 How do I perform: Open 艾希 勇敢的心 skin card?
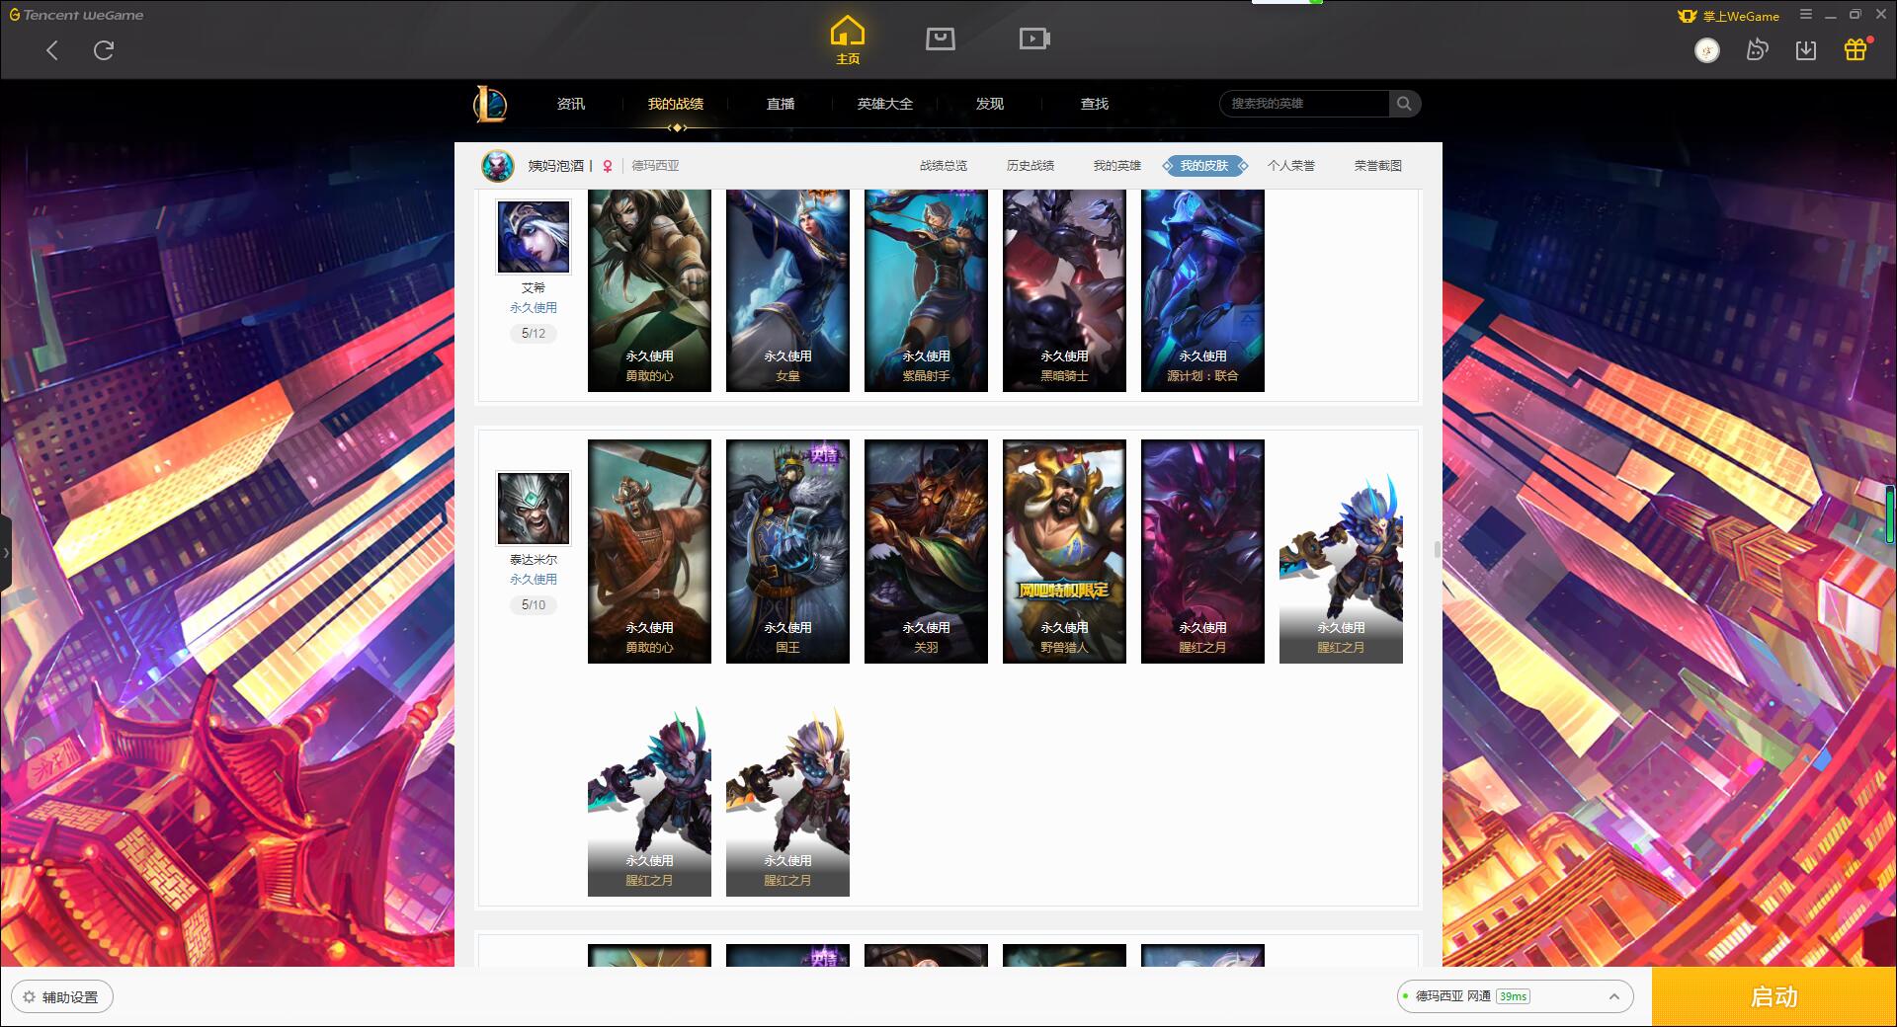coord(649,290)
